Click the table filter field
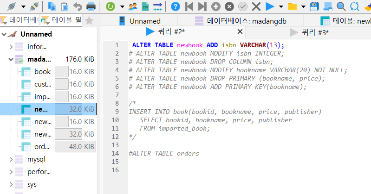Screen dimensions: 371x194 (61, 20)
